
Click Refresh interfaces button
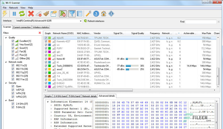[x=94, y=21]
